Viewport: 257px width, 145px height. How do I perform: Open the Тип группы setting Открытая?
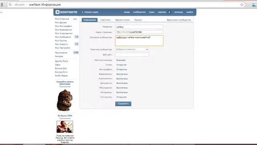(121, 97)
